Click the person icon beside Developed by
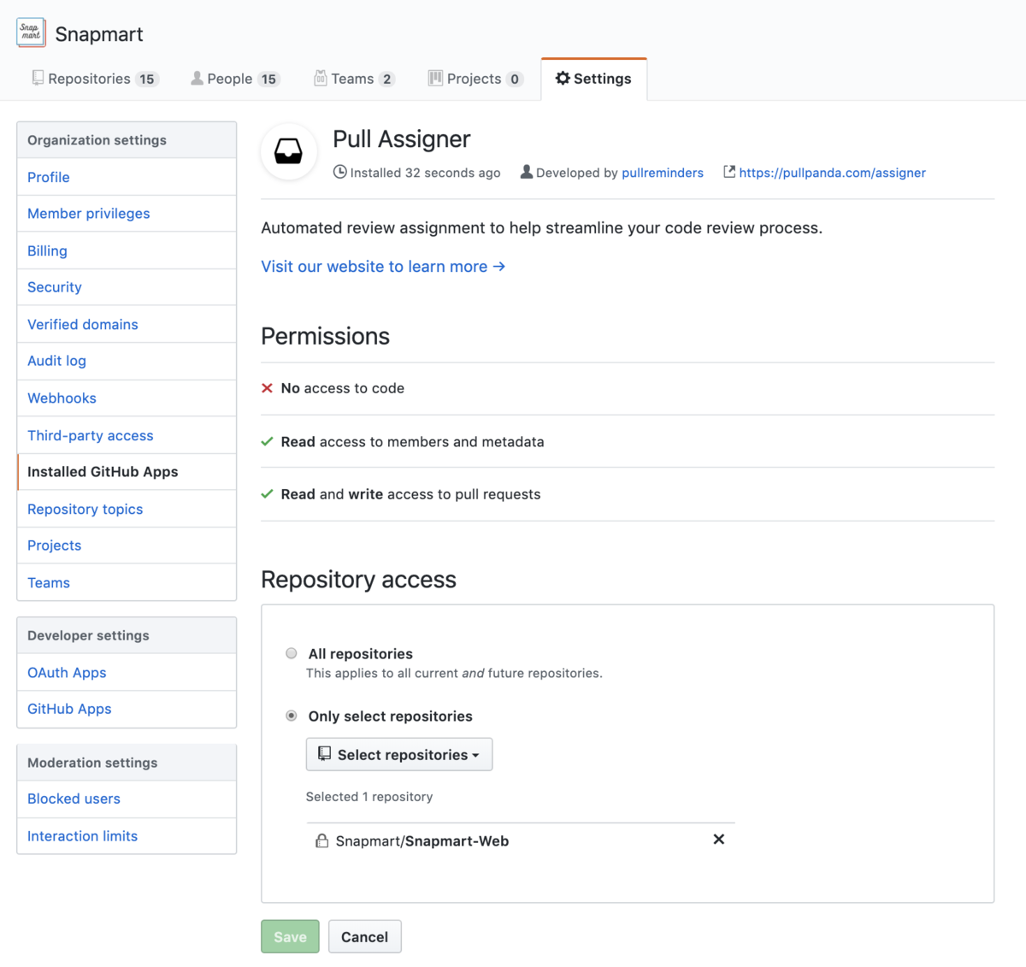Image resolution: width=1026 pixels, height=967 pixels. click(x=527, y=172)
